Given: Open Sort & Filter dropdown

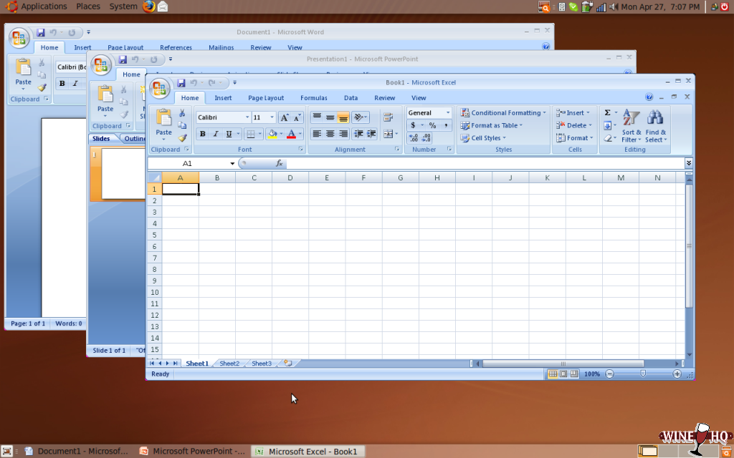Looking at the screenshot, I should (x=631, y=126).
